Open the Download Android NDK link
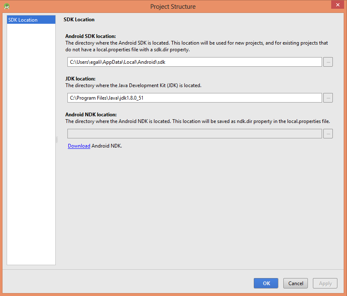 point(79,146)
